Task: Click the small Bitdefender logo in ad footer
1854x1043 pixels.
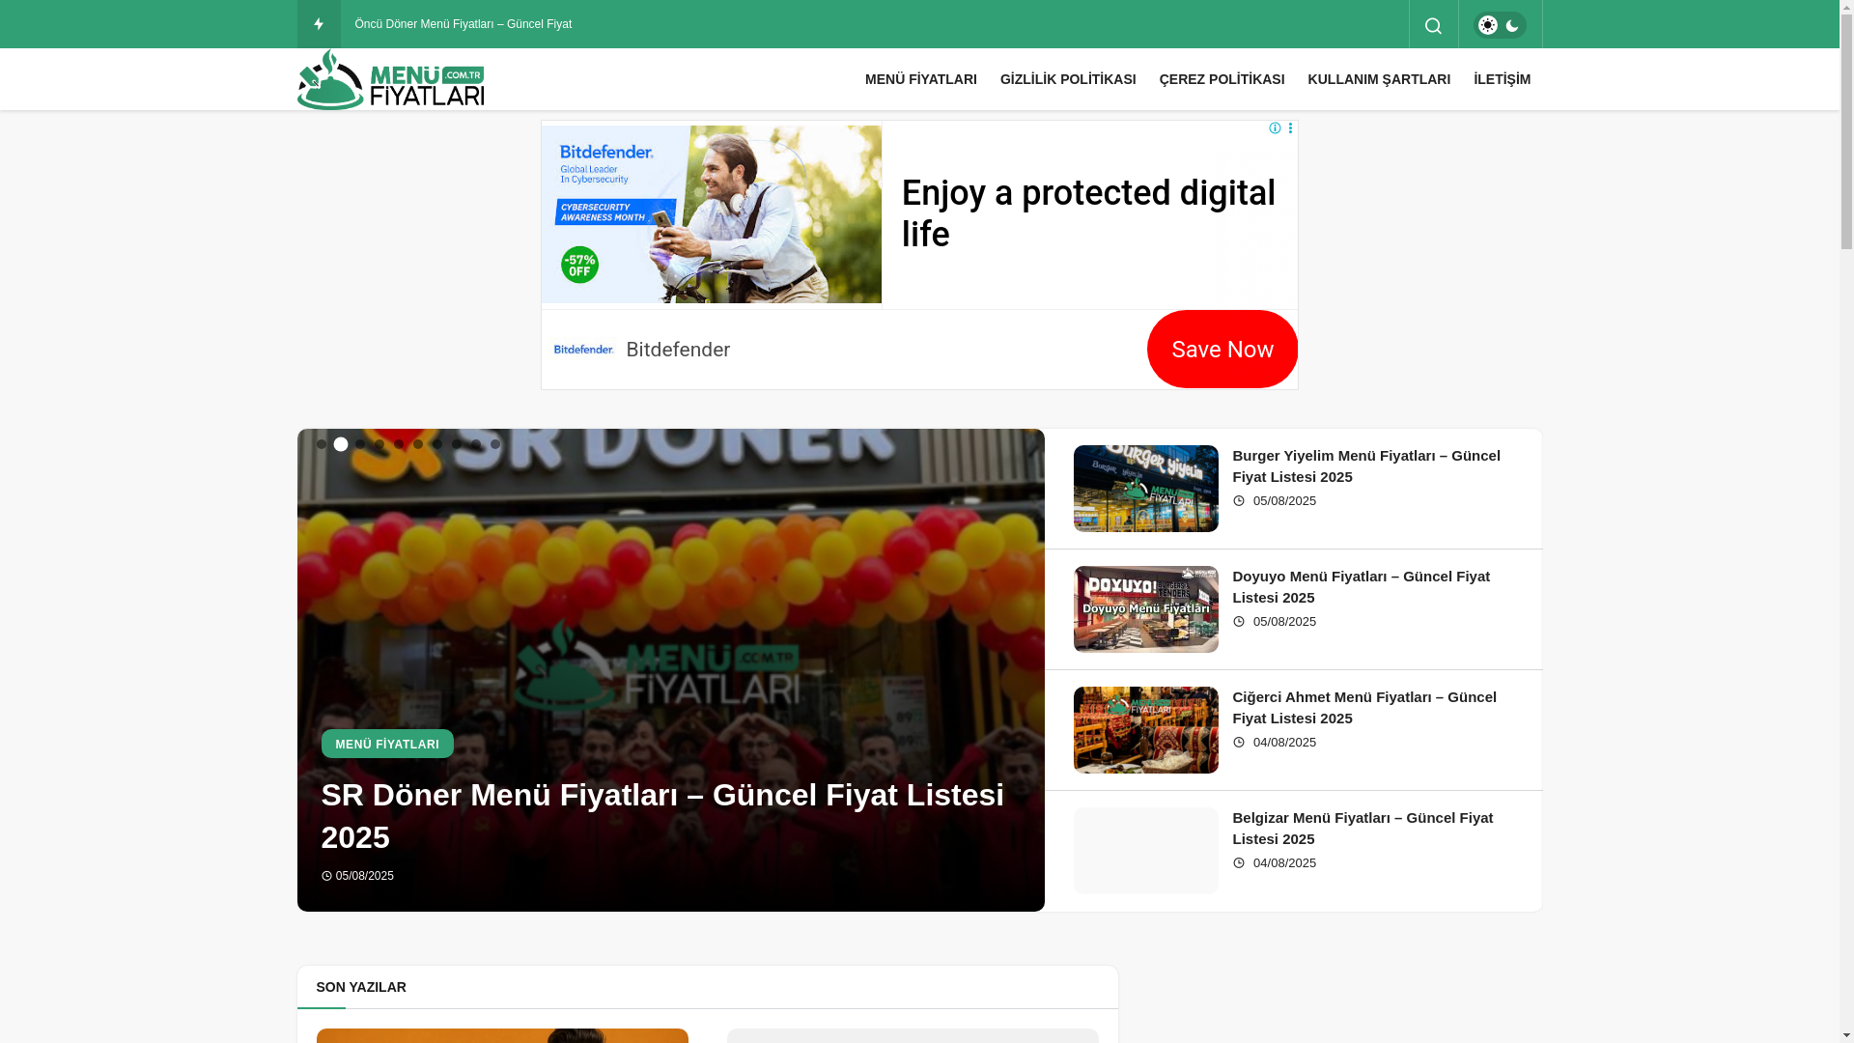Action: [x=583, y=350]
